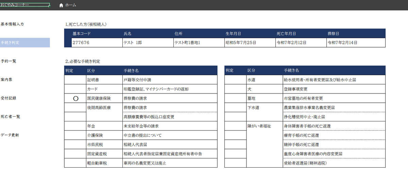This screenshot has width=408, height=185.
Task: Click 死亡年月日 column header
Action: click(x=286, y=34)
